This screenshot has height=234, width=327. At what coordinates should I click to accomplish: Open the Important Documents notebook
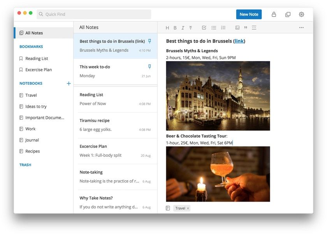45,118
